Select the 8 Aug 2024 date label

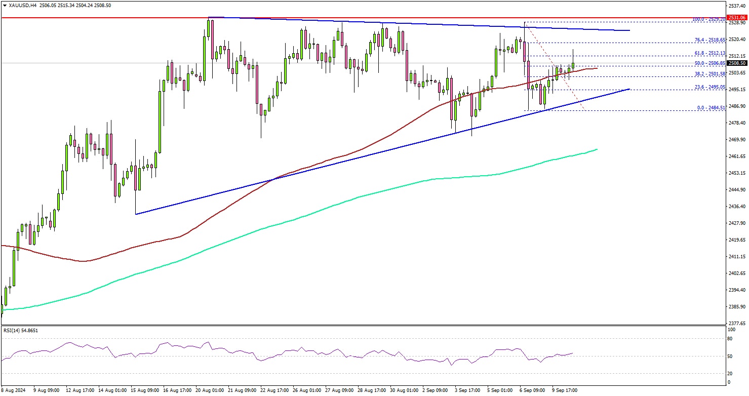tap(14, 390)
